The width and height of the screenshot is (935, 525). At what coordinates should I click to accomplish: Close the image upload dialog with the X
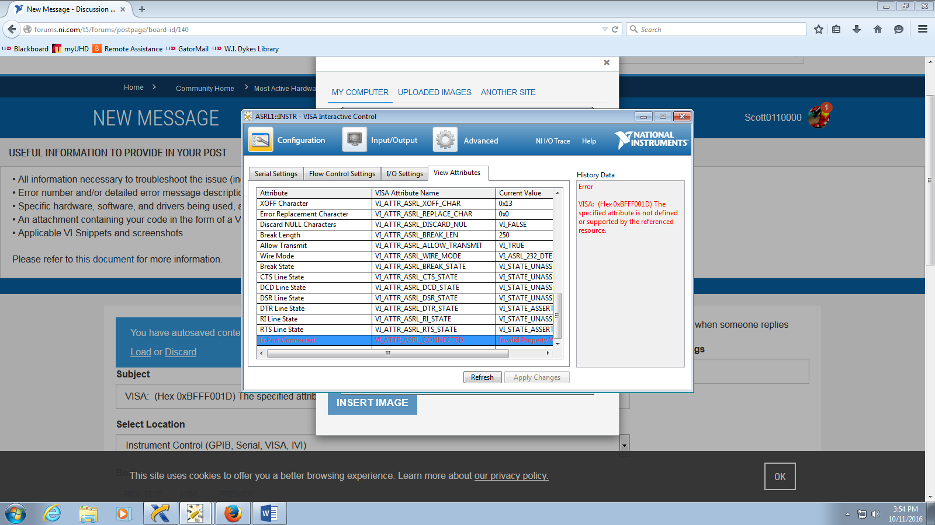tap(607, 62)
